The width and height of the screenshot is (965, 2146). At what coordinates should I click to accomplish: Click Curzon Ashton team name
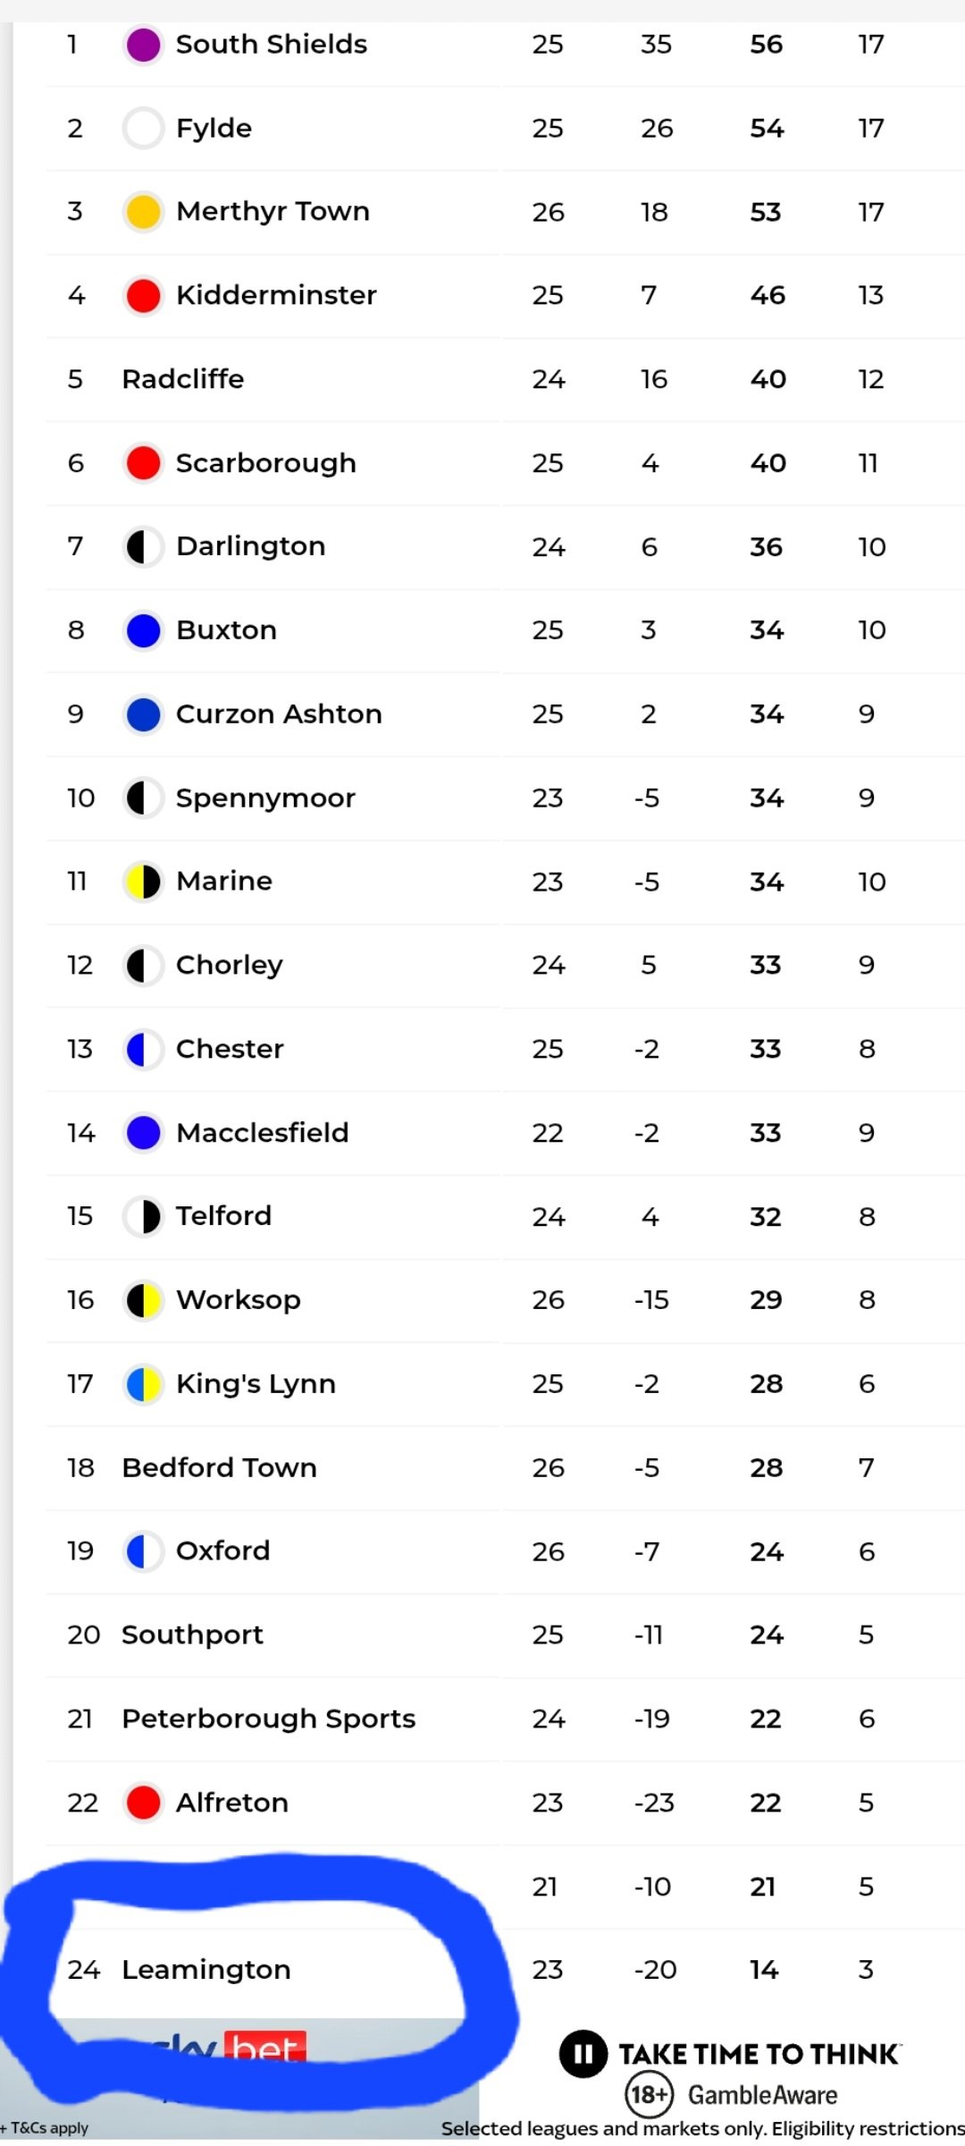point(280,714)
